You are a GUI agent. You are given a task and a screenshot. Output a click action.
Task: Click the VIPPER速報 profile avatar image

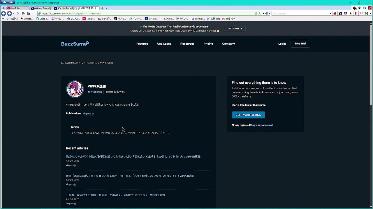pos(75,89)
